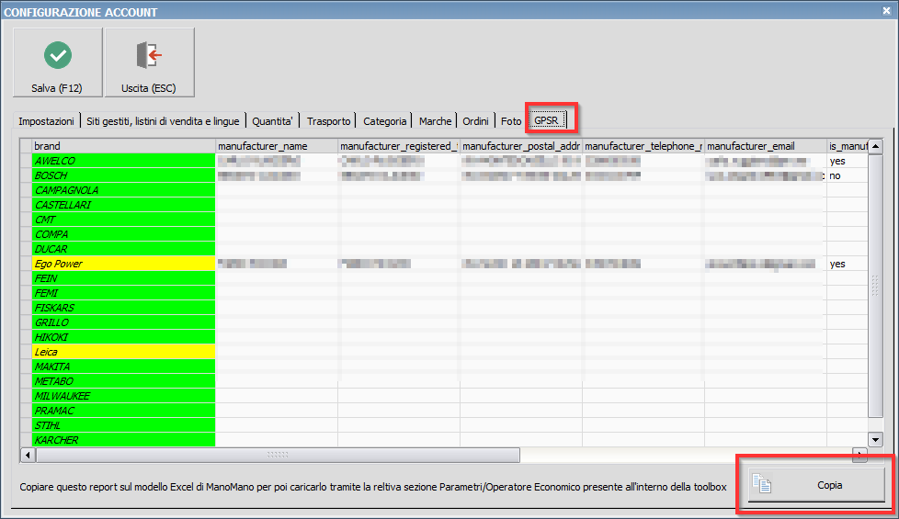Click the brand column header

pos(124,146)
